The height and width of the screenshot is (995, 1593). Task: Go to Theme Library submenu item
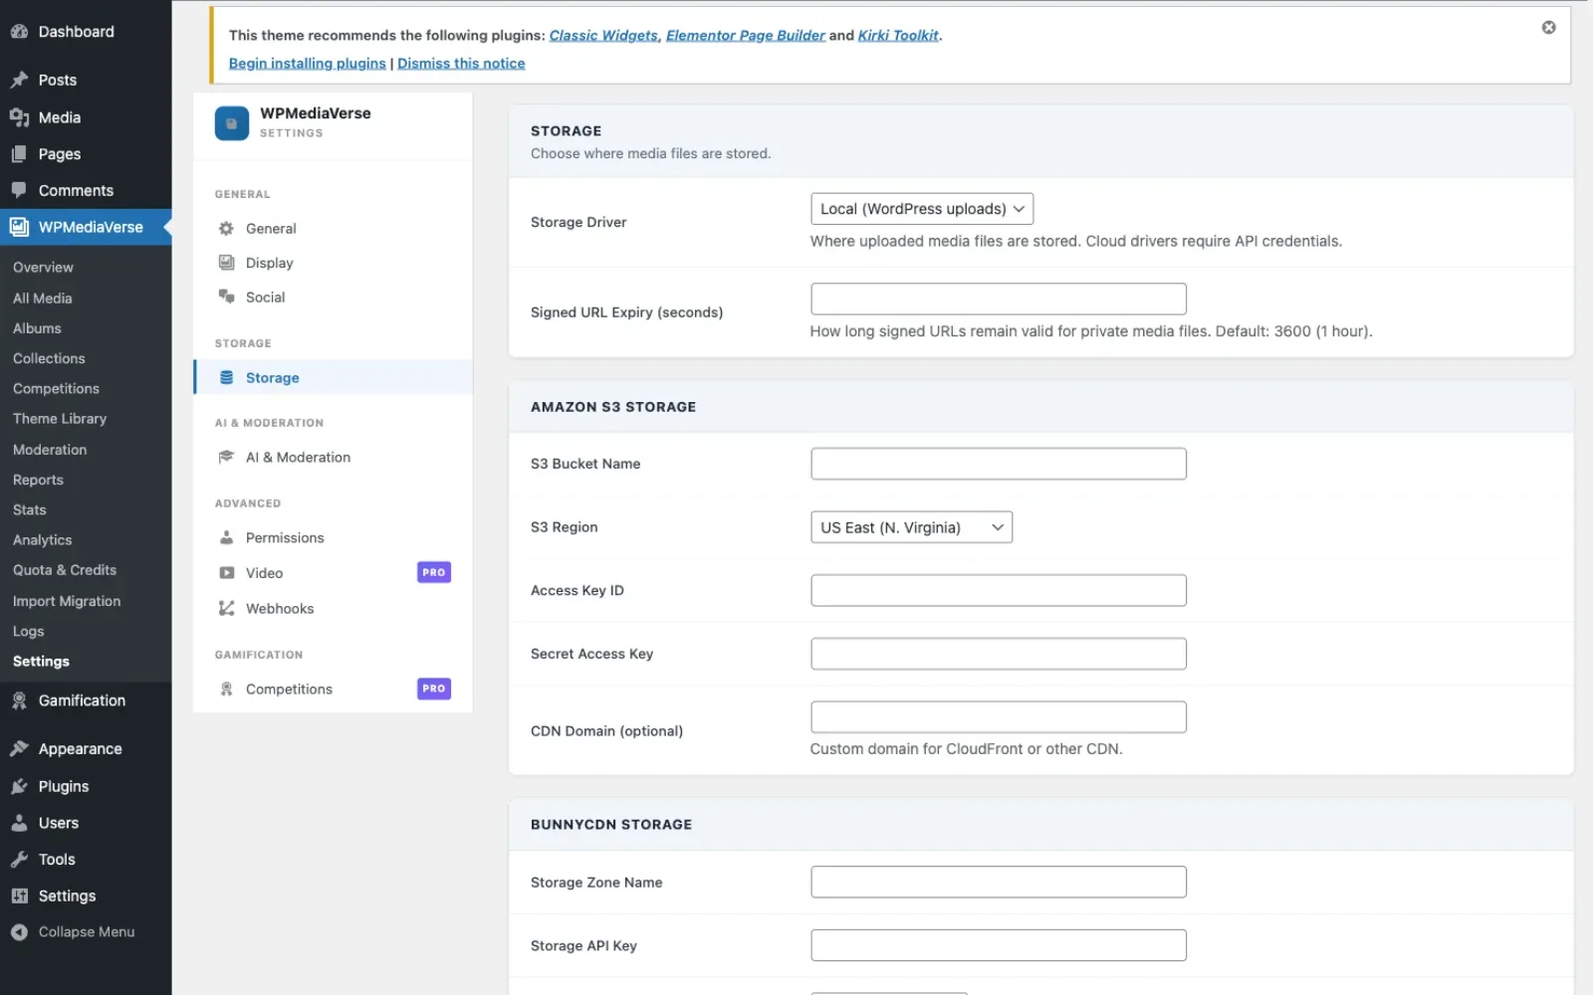pyautogui.click(x=60, y=419)
